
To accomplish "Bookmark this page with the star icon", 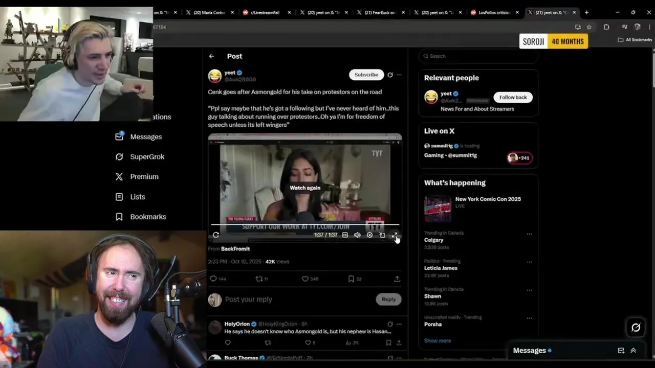I will [x=589, y=27].
